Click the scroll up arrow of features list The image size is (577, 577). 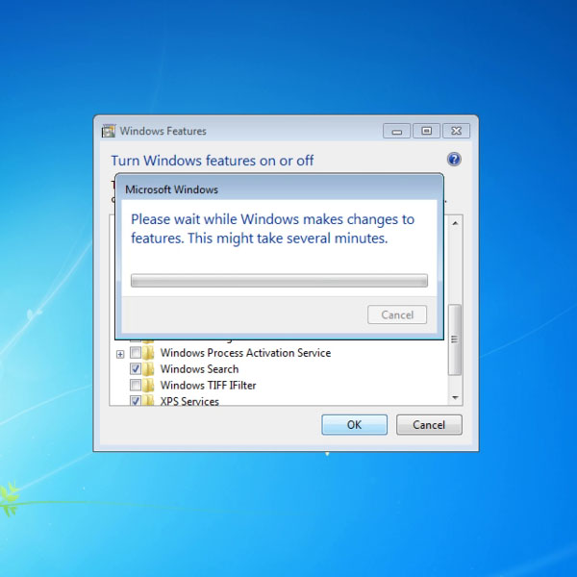click(x=455, y=223)
